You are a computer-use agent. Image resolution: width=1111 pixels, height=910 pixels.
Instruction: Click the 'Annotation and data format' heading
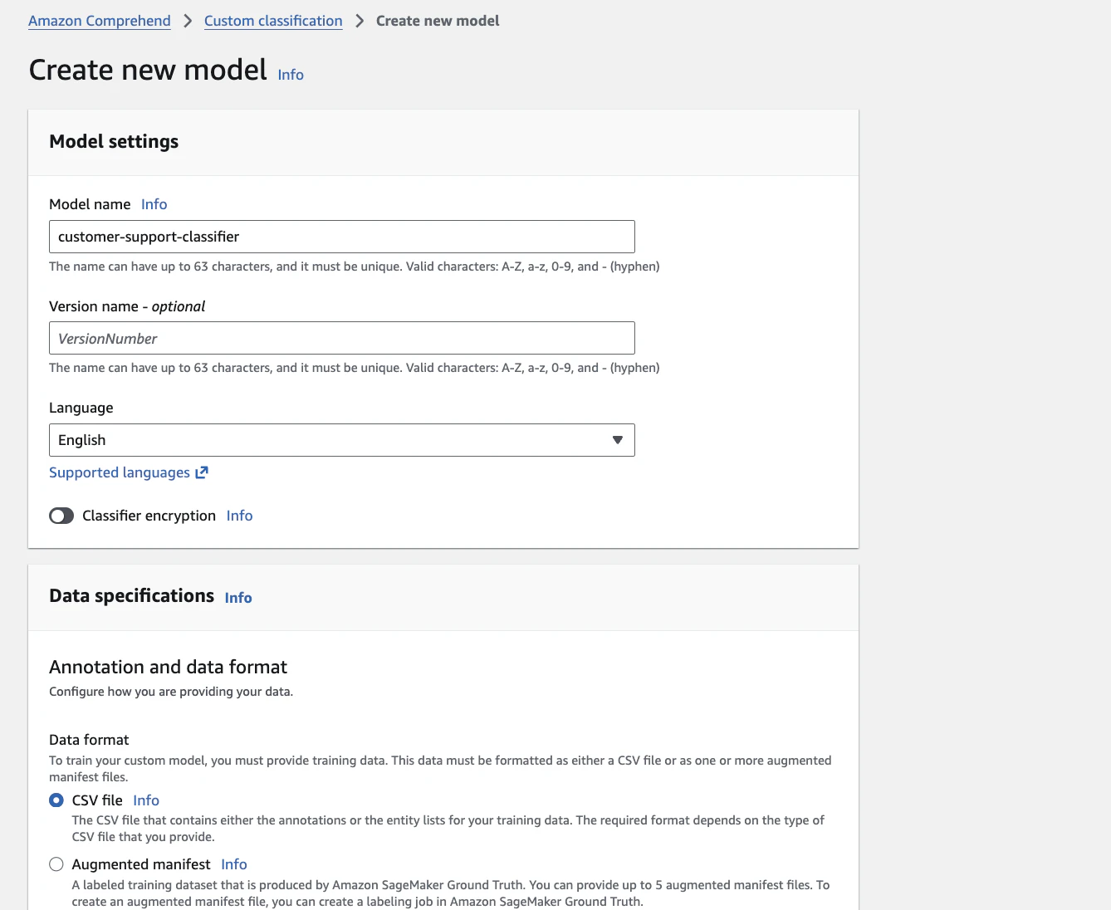coord(169,667)
